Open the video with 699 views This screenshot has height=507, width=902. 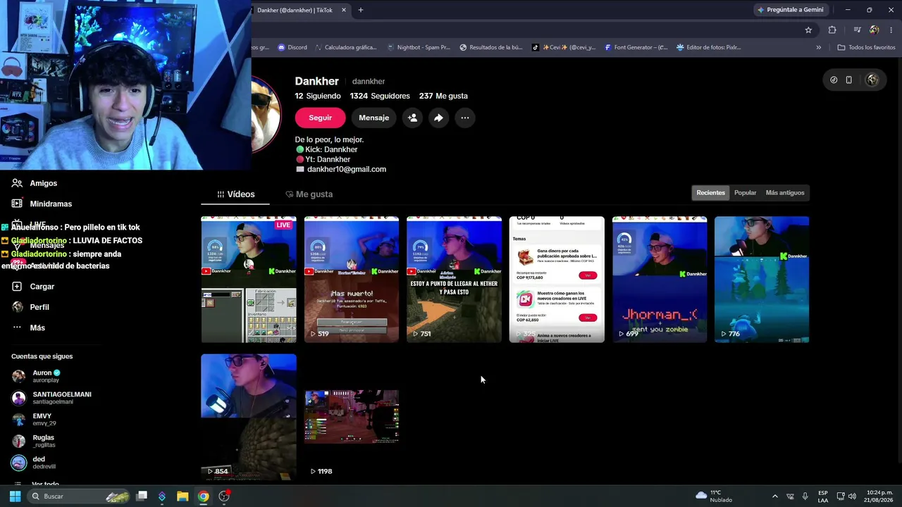(660, 280)
